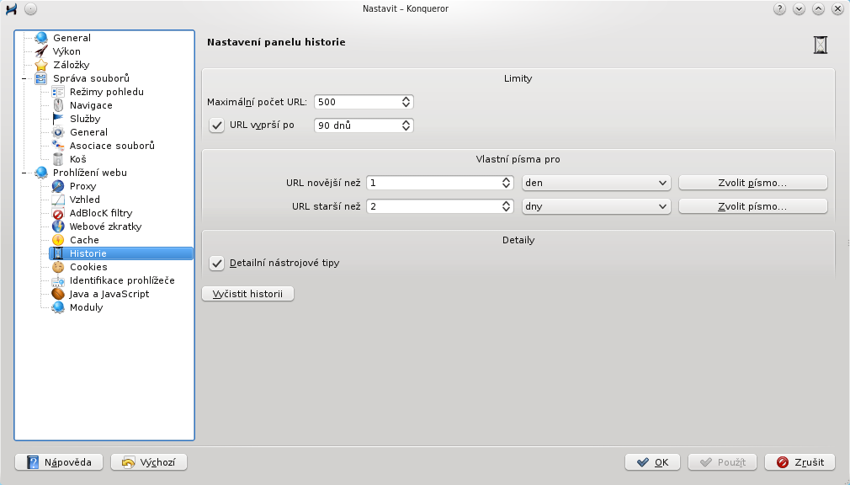Open the Cookies settings icon

coord(58,267)
